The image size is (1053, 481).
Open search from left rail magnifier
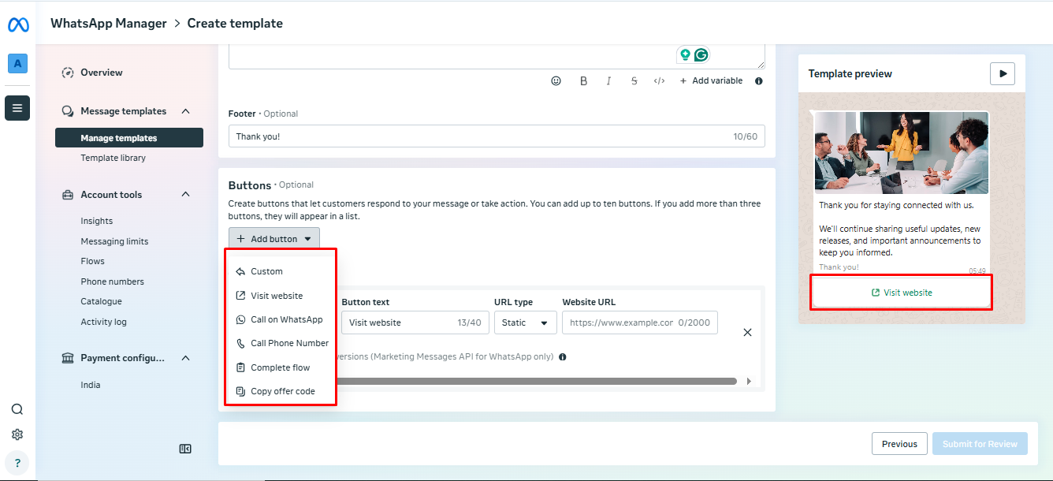point(17,409)
